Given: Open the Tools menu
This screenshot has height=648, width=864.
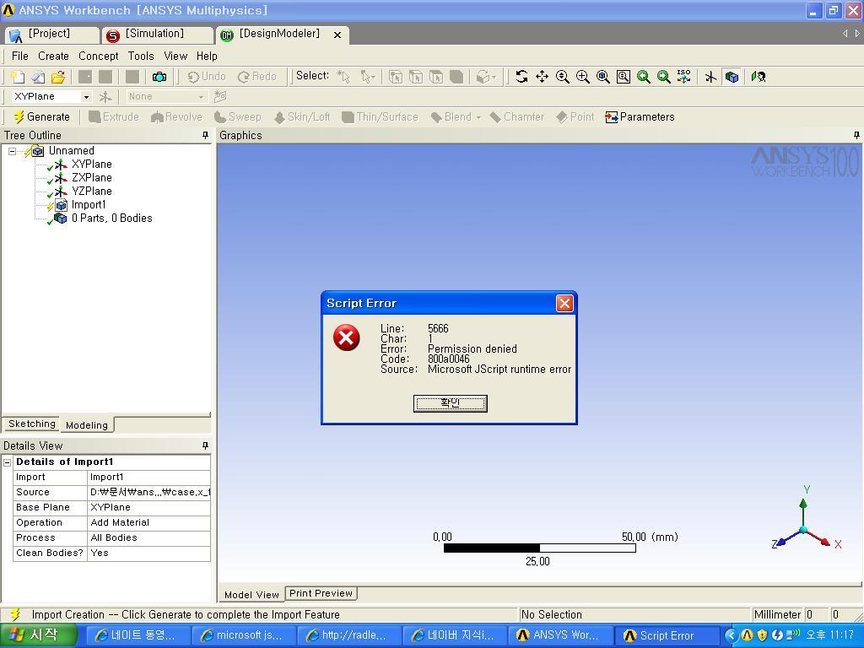Looking at the screenshot, I should pyautogui.click(x=141, y=56).
